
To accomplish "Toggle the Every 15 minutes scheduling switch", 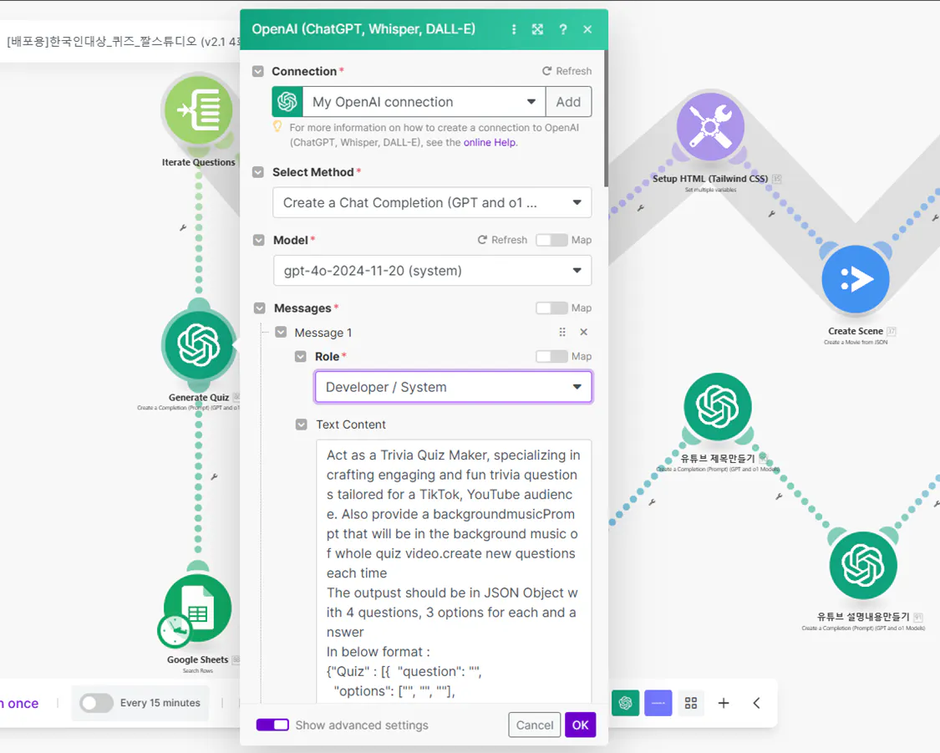I will [97, 703].
